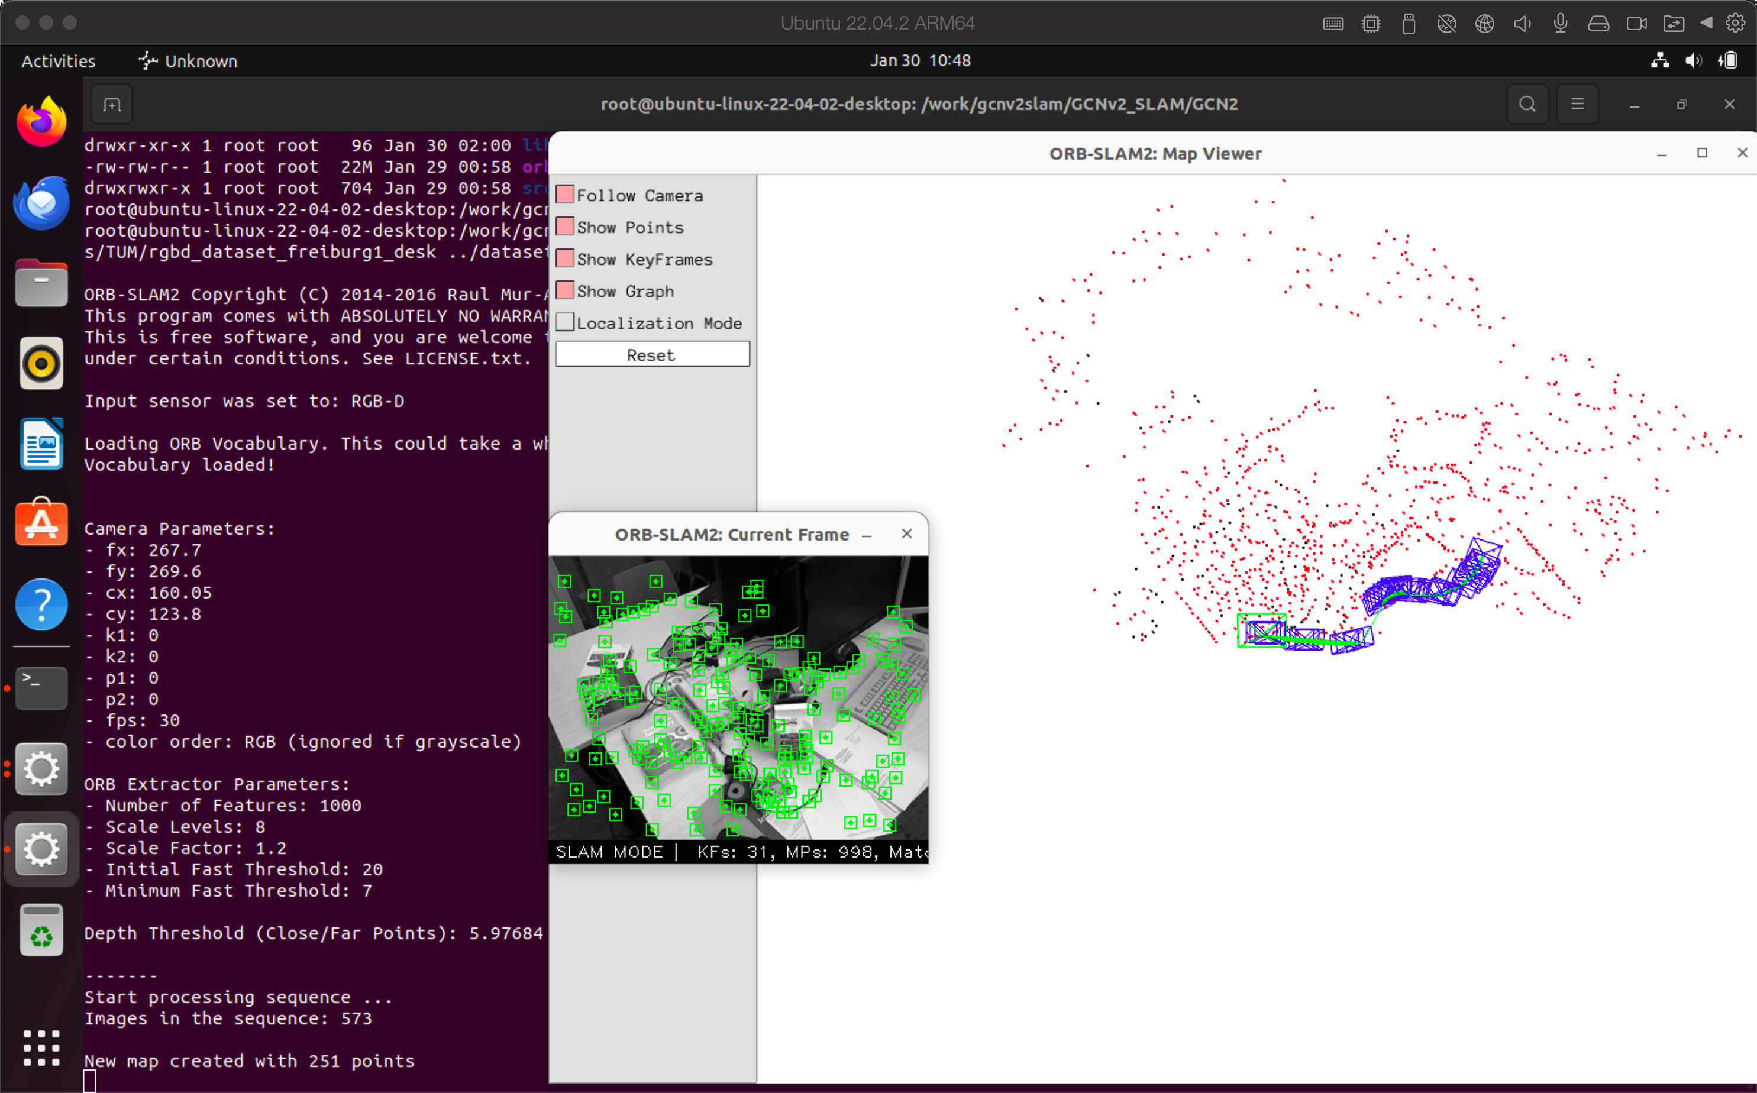
Task: Click the green current camera frustum in map
Action: point(1261,630)
